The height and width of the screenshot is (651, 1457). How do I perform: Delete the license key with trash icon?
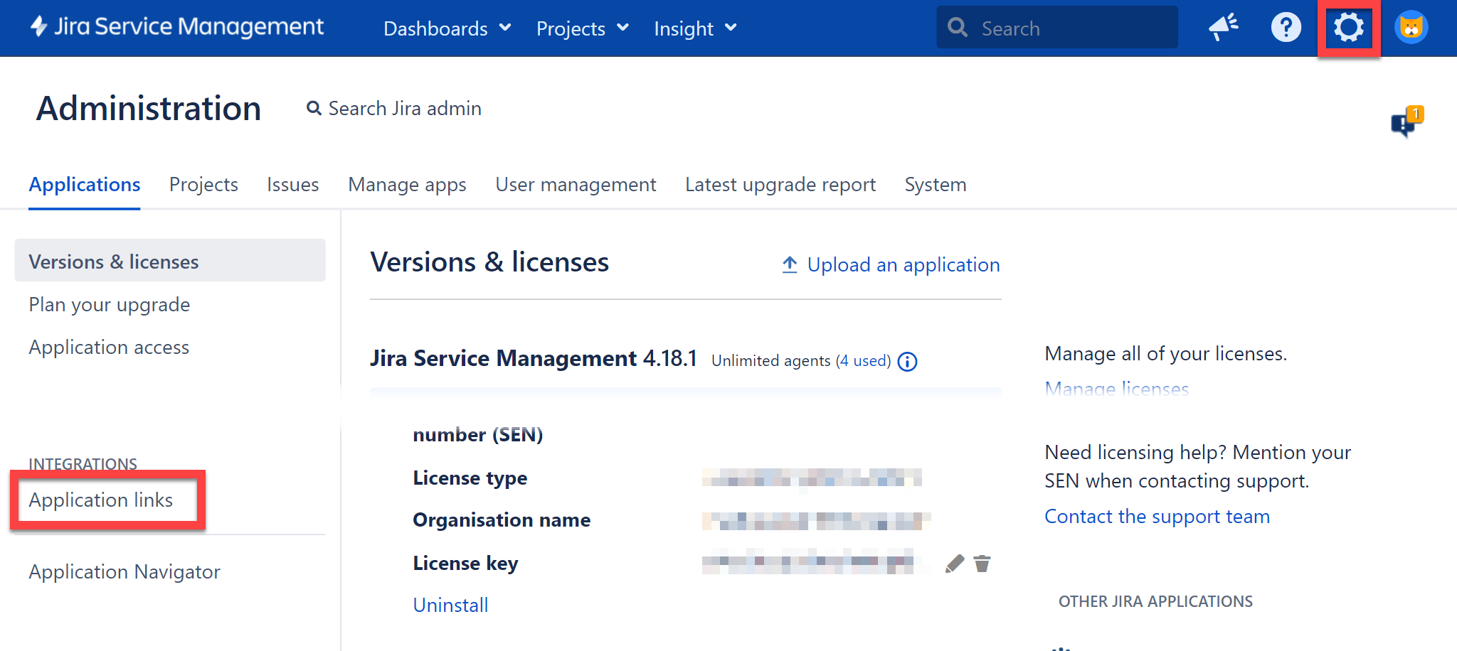pyautogui.click(x=982, y=564)
